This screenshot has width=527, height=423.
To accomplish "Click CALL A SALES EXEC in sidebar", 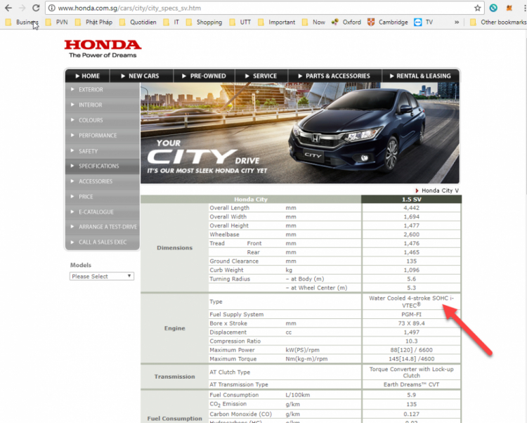I will click(103, 242).
